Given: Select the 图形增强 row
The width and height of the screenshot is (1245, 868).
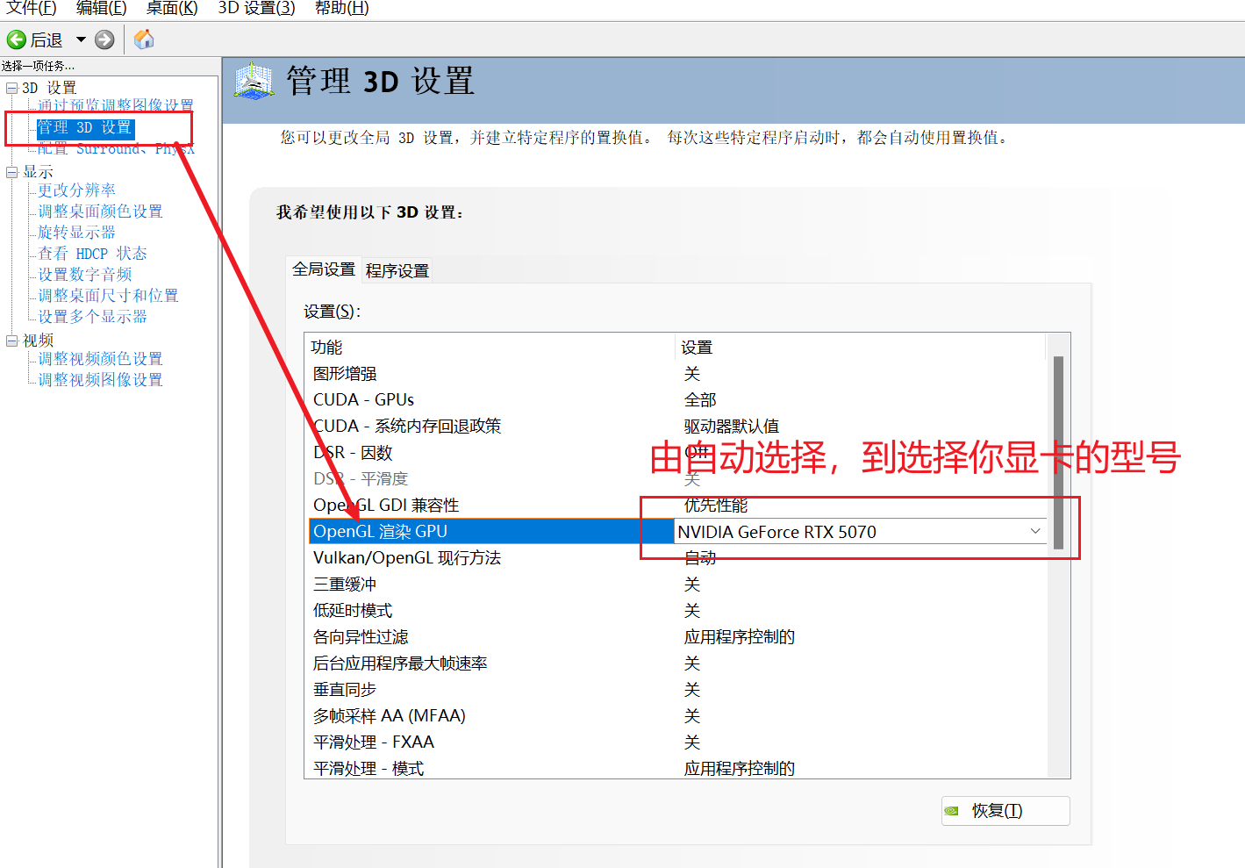Looking at the screenshot, I should pyautogui.click(x=676, y=373).
